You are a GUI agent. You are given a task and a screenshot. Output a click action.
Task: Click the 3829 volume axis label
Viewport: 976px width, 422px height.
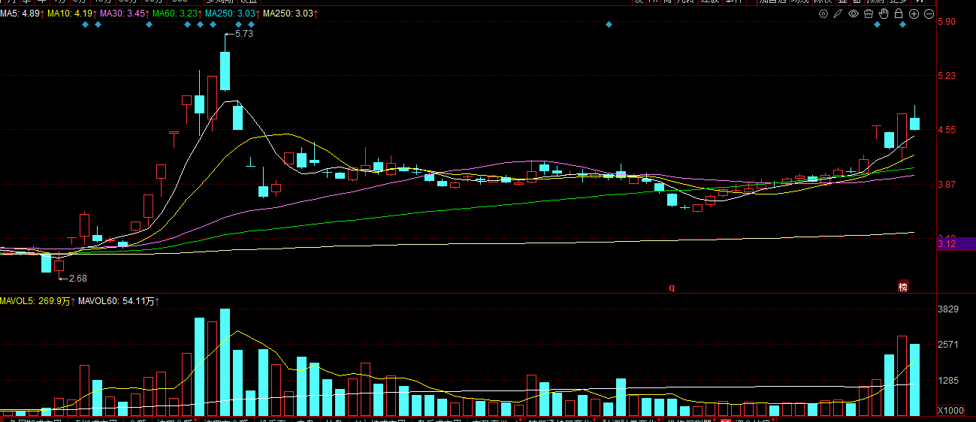[x=948, y=309]
